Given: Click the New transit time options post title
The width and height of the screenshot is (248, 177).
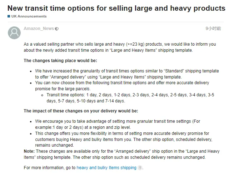Looking at the screenshot, I should tap(116, 8).
